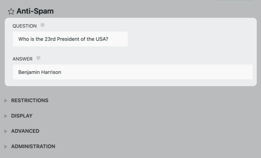Open the RESTRICTIONS section by its label
The image size is (261, 158).
(x=30, y=100)
